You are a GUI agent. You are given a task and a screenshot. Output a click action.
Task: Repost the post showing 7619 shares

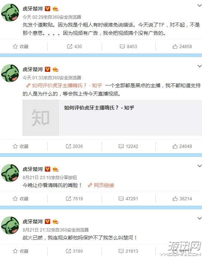[74, 199]
